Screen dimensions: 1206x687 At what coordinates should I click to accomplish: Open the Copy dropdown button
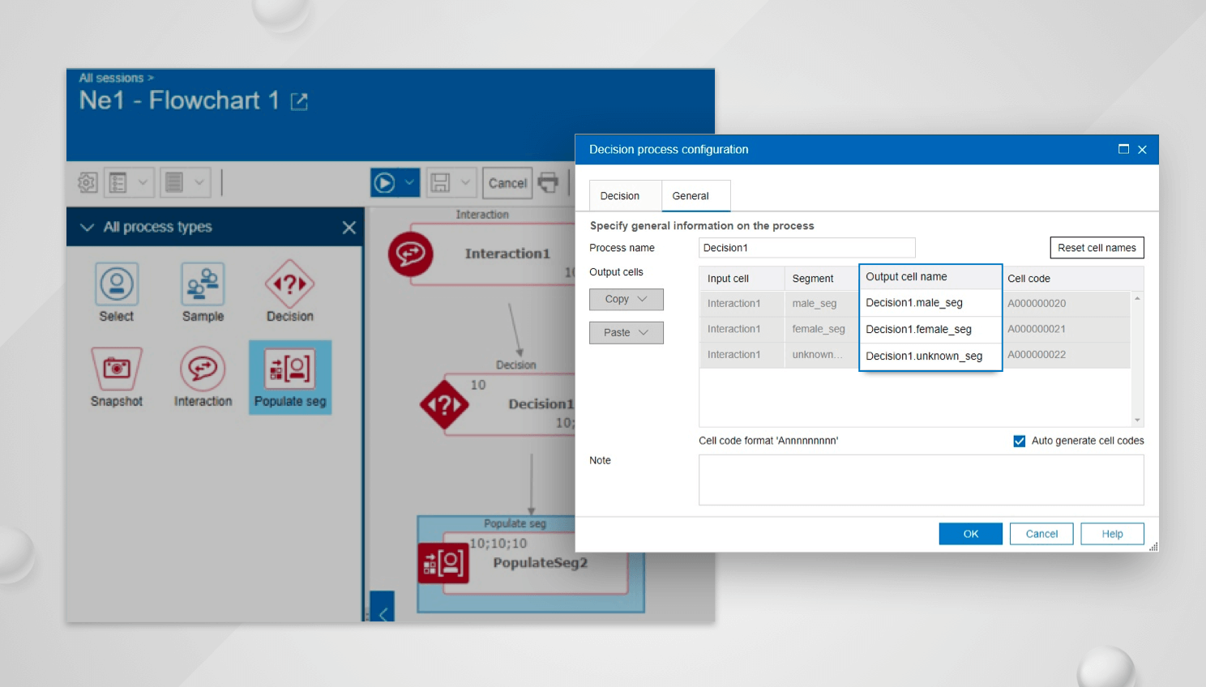tap(626, 299)
